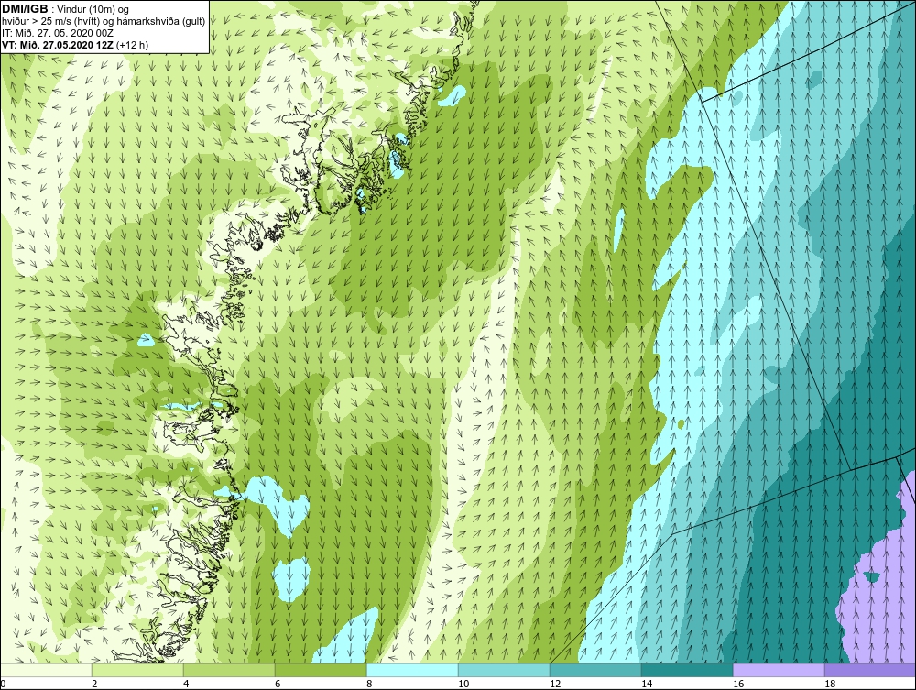Click the 12–14 m/s teal legend swatch

tap(595, 670)
